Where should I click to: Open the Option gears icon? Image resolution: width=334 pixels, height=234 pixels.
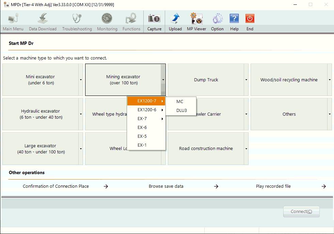(x=217, y=19)
